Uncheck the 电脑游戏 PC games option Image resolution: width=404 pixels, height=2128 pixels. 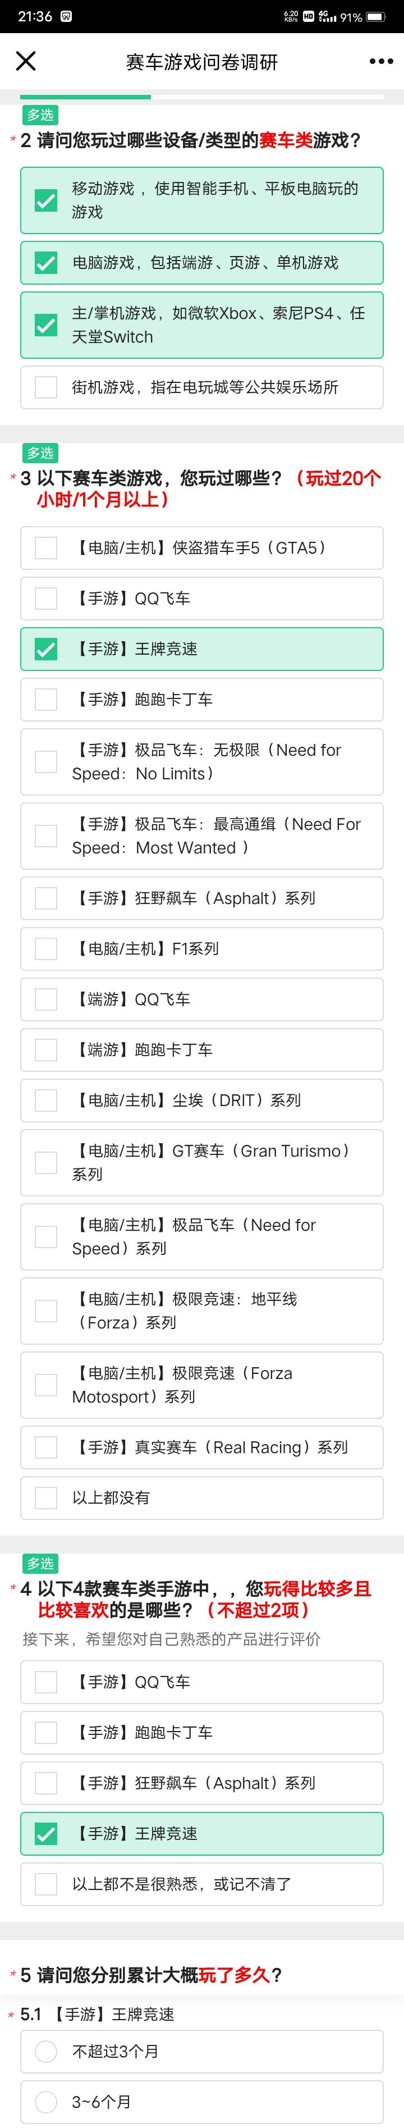[x=201, y=263]
